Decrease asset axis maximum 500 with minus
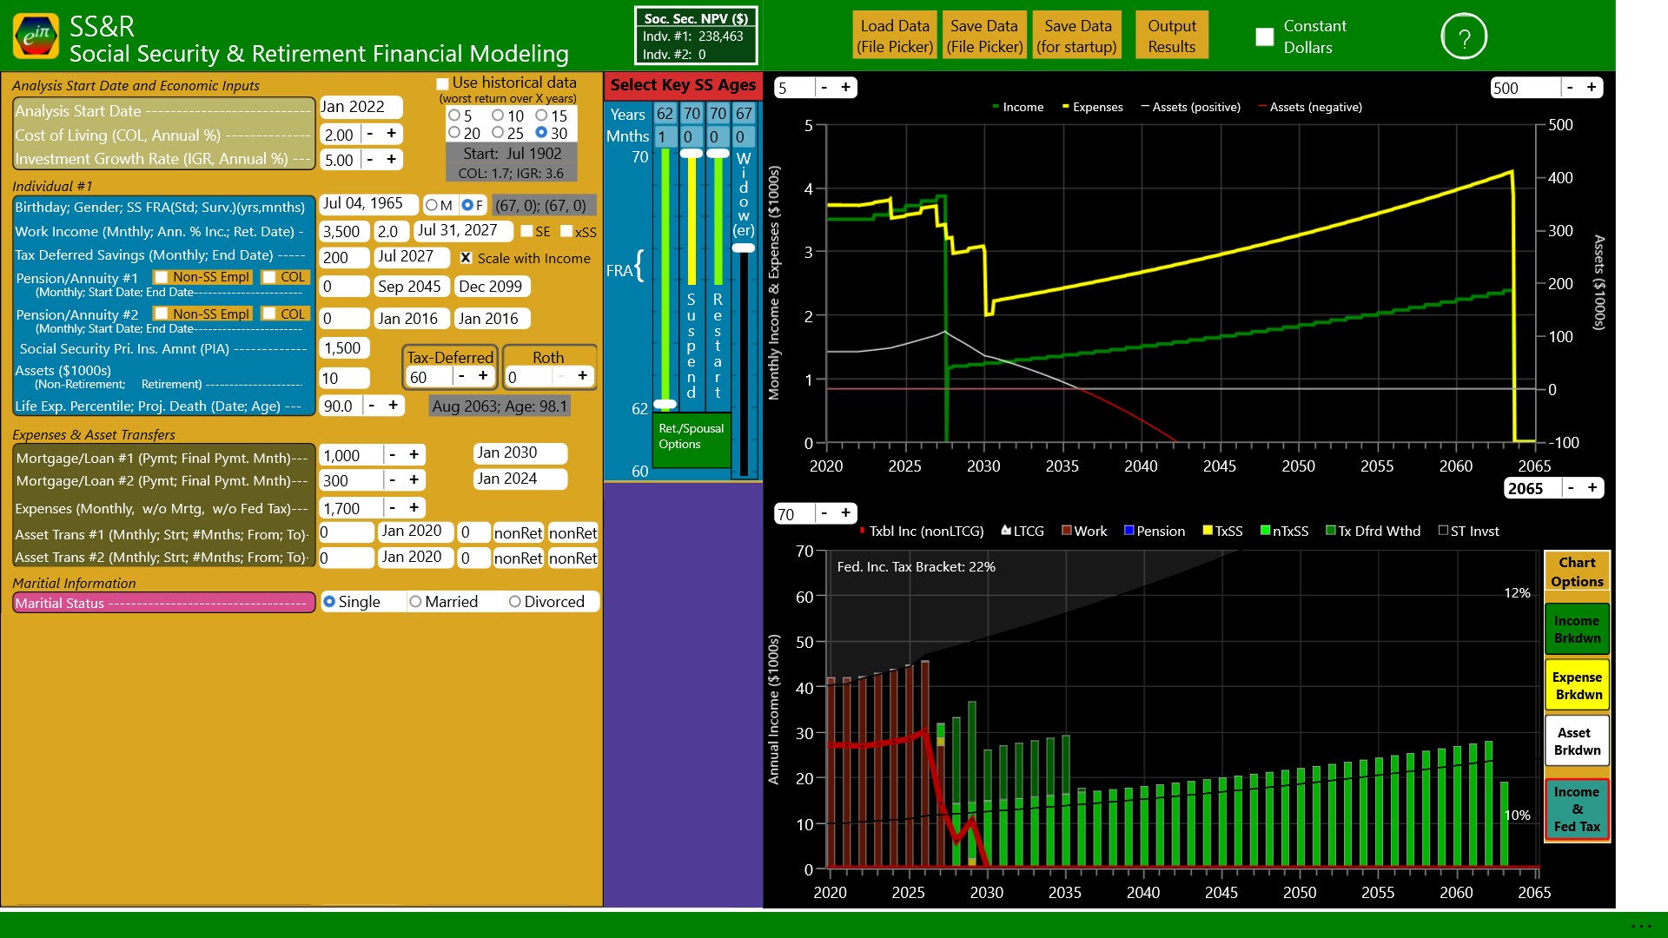 1569,88
